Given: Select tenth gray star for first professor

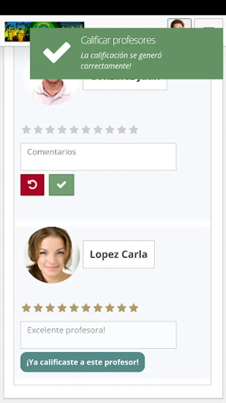Looking at the screenshot, I should tap(134, 130).
